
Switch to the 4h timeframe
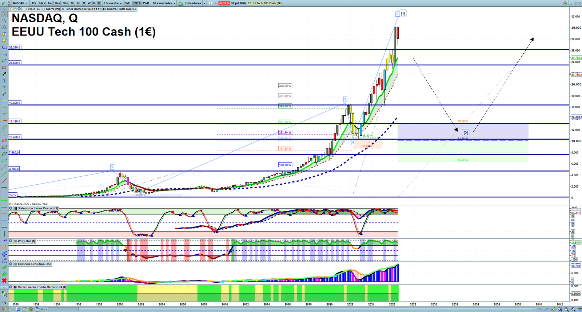(78, 3)
